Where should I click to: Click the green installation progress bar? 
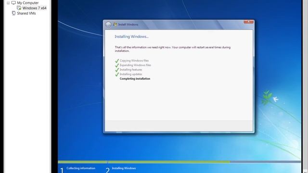tap(144, 162)
